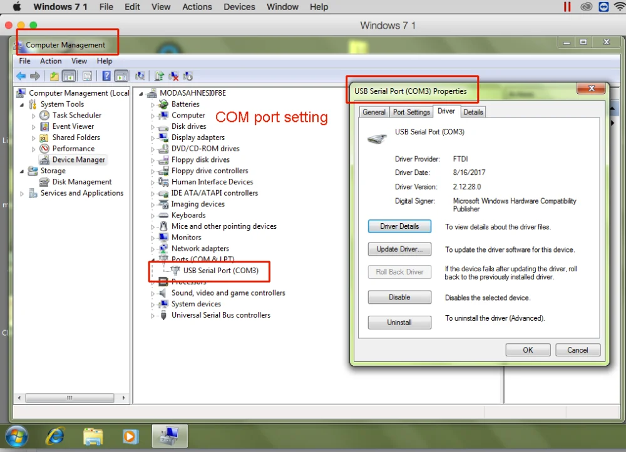Viewport: 626px width, 452px height.
Task: Select Task Scheduler clock icon in tree
Action: pyautogui.click(x=44, y=115)
